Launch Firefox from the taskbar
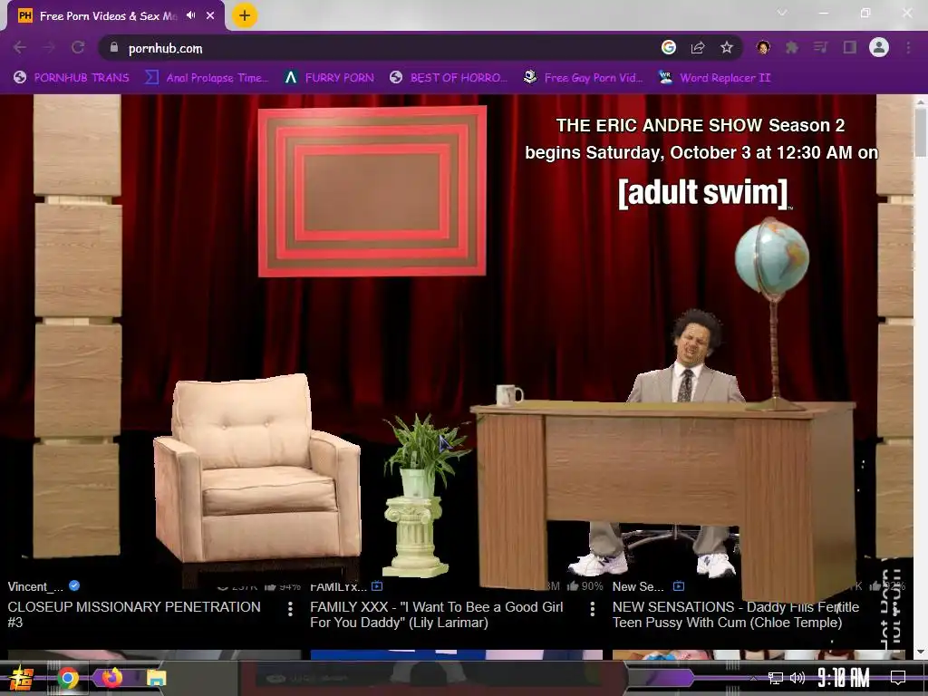 (111, 678)
